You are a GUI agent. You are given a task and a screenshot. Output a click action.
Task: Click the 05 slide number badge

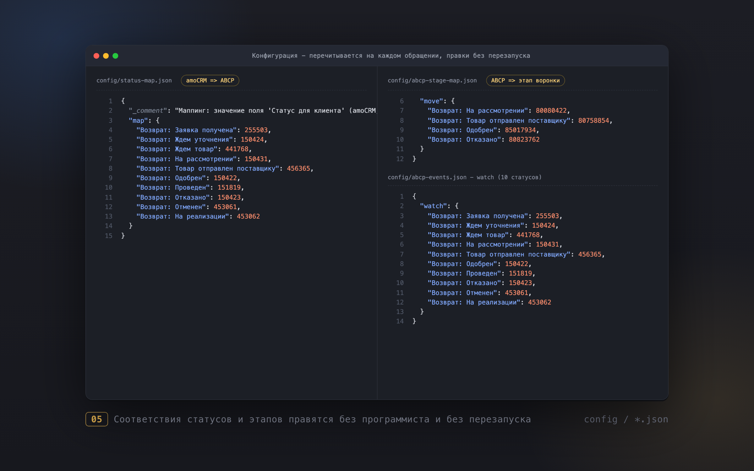point(97,419)
